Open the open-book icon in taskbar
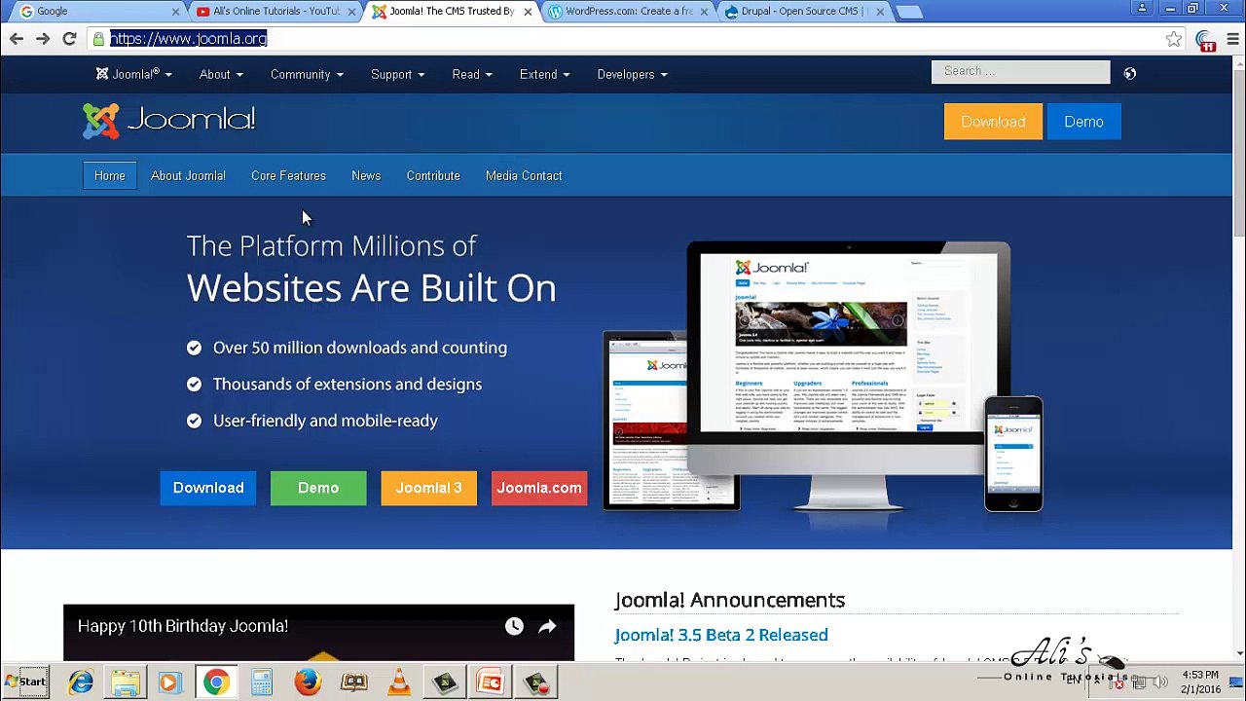 pos(353,682)
